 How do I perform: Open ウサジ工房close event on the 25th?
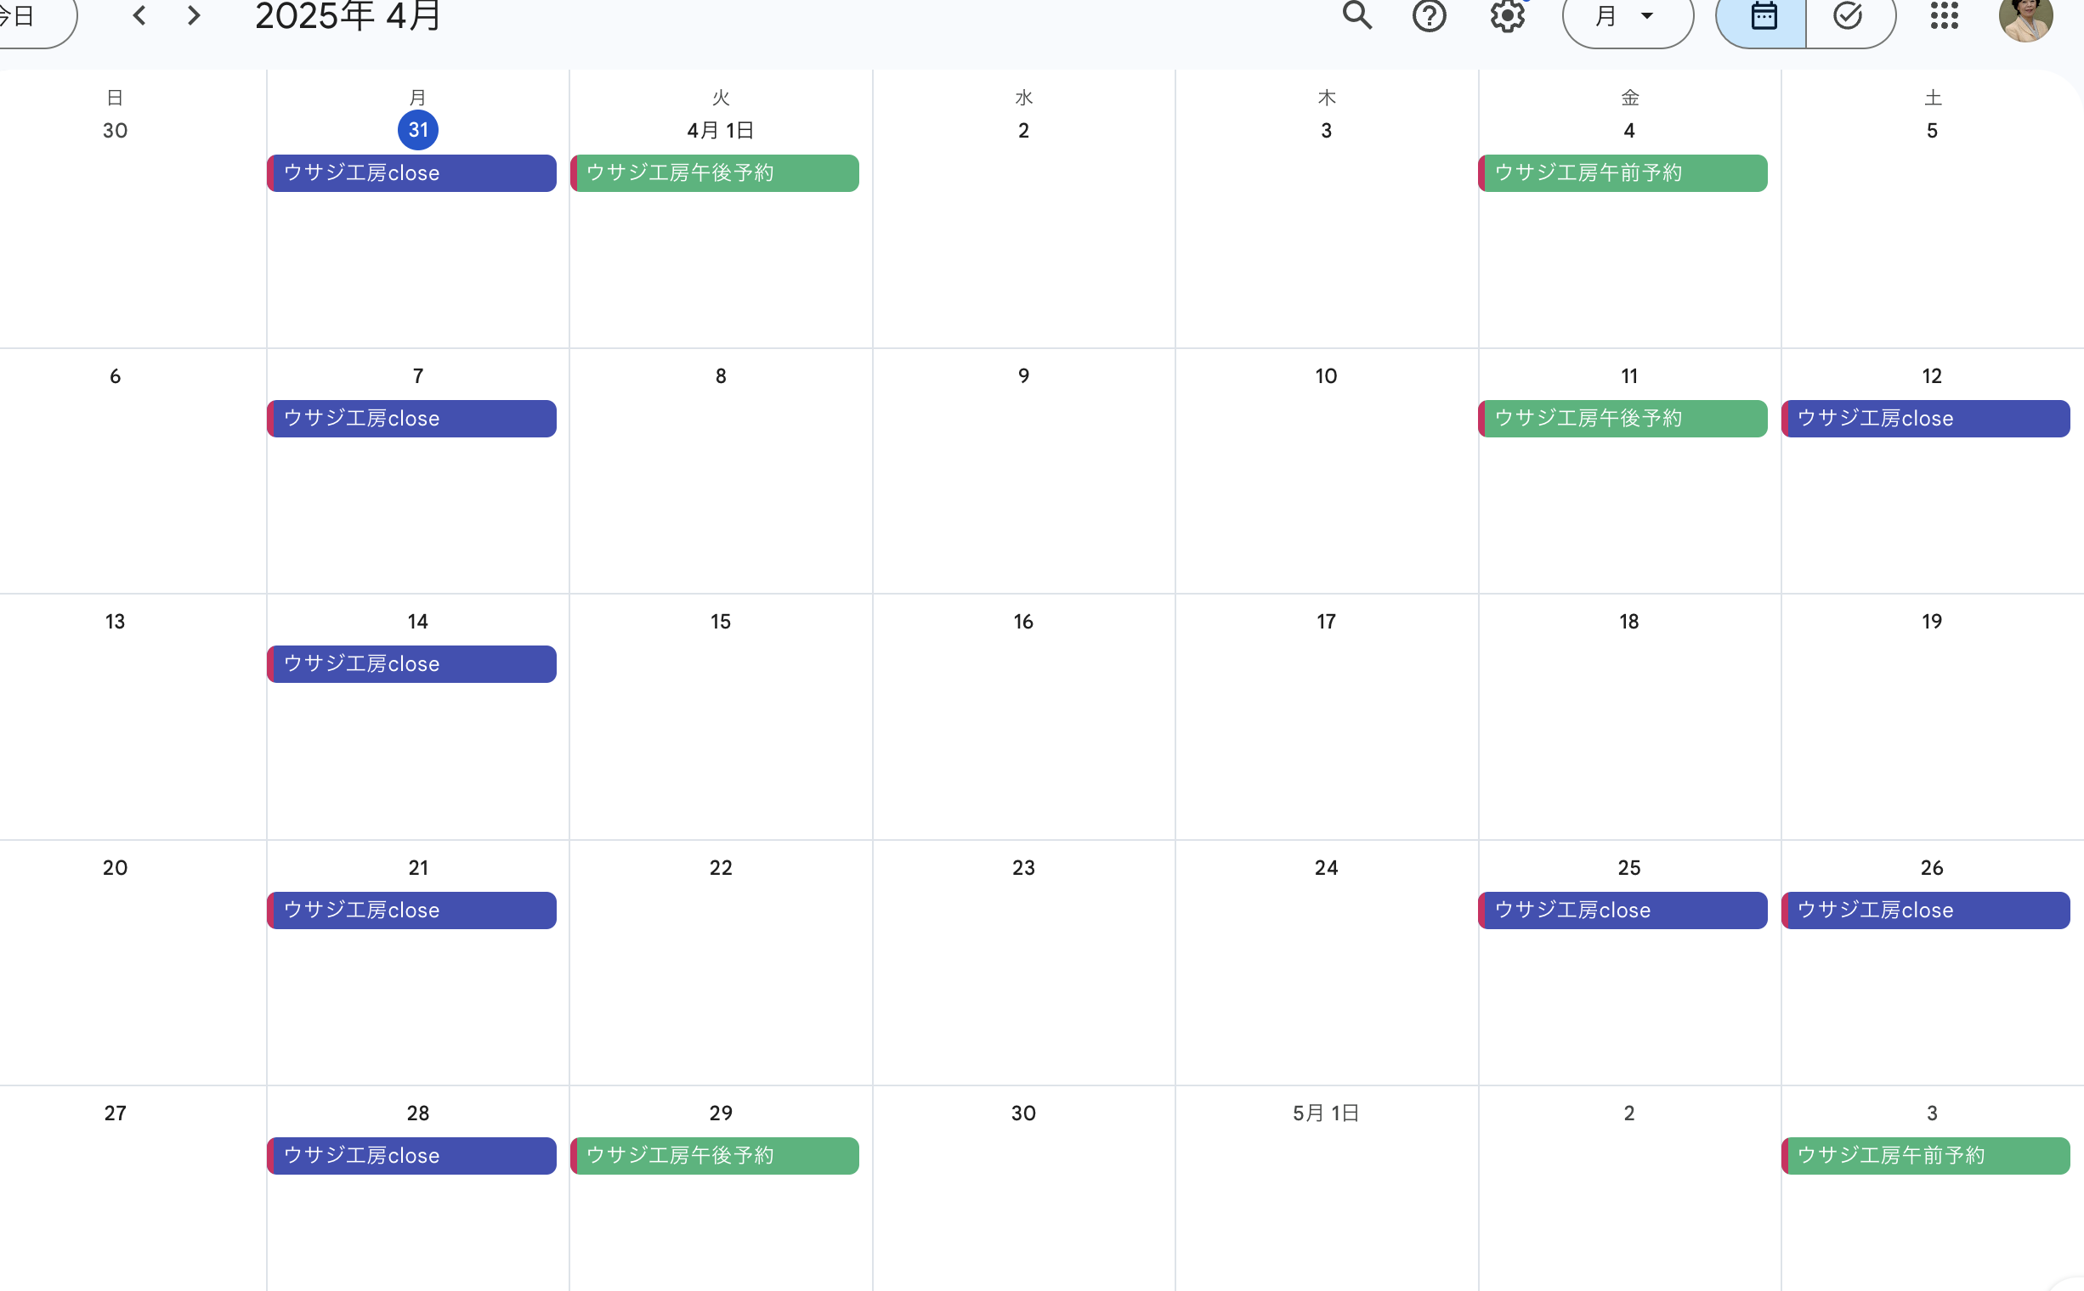pyautogui.click(x=1622, y=910)
